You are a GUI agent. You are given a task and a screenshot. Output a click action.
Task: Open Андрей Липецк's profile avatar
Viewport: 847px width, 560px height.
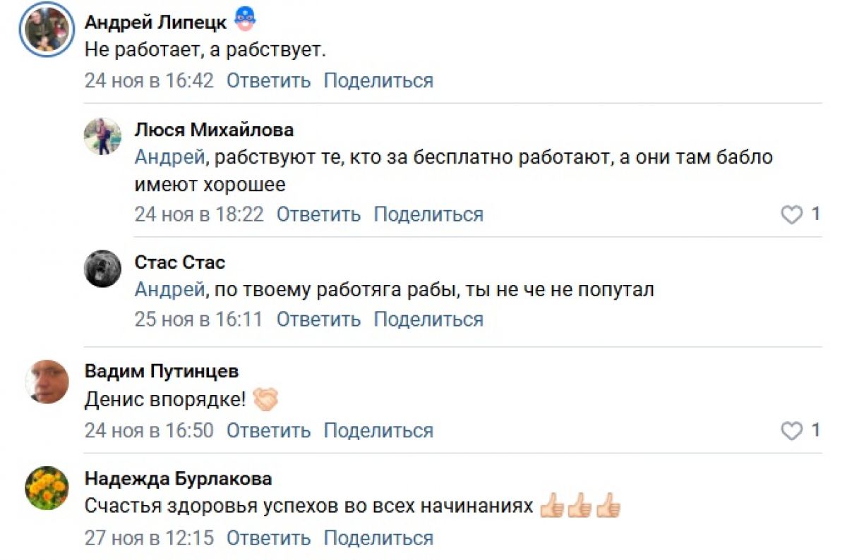point(47,30)
